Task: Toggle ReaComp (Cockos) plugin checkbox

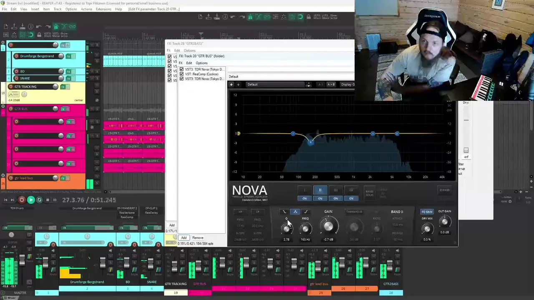Action: 181,74
